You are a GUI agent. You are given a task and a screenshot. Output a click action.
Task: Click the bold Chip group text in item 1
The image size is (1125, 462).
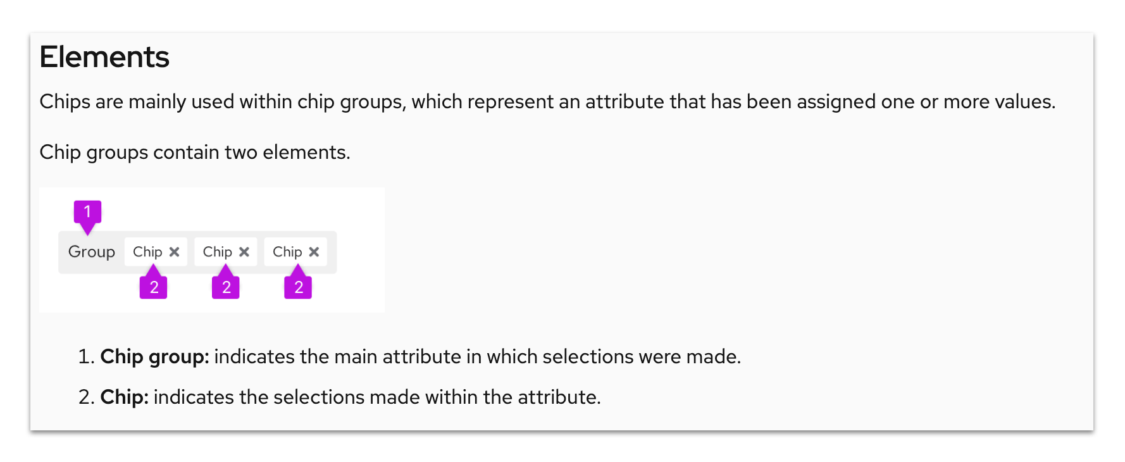154,356
